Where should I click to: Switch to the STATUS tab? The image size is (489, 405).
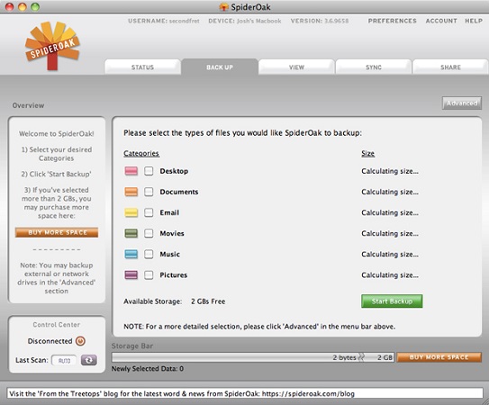pyautogui.click(x=142, y=67)
